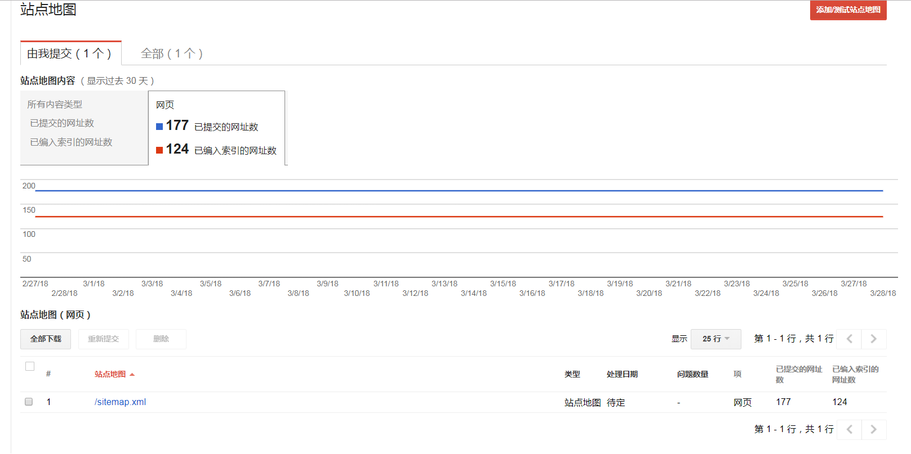
Task: Click the 处理日期 column header
Action: click(622, 374)
